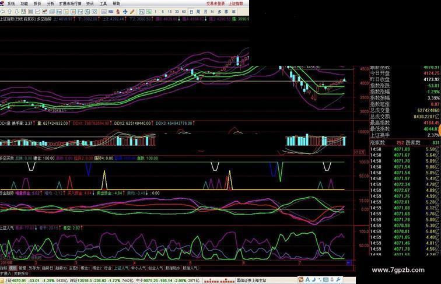Image resolution: width=441 pixels, height=284 pixels.
Task: Switch to 1-minute chart period
Action: [156, 12]
